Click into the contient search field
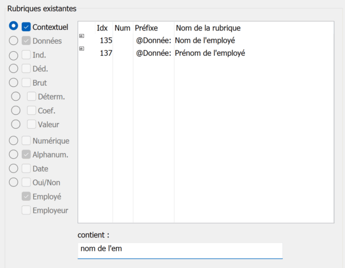 pos(180,251)
